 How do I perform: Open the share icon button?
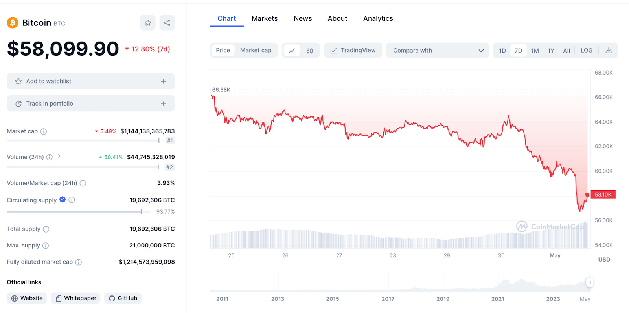[167, 23]
